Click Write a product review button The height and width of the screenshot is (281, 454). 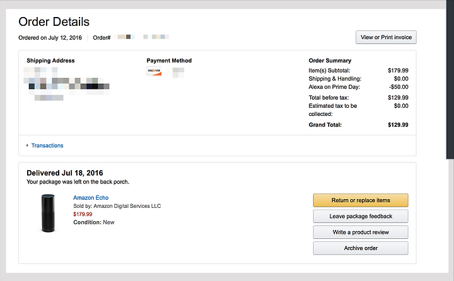[x=361, y=232]
